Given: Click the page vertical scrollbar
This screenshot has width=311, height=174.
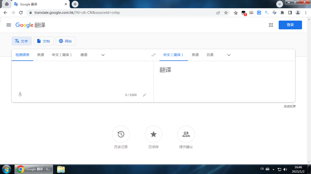Looking at the screenshot, I should (x=309, y=90).
